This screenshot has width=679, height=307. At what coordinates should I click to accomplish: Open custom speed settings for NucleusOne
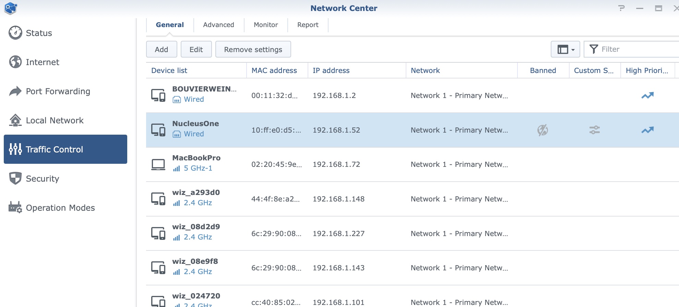pos(594,130)
